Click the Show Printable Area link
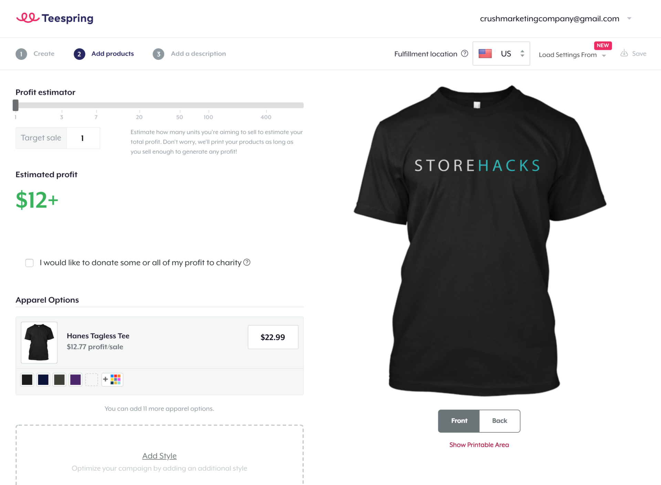Viewport: 661px width, 485px height. tap(479, 444)
